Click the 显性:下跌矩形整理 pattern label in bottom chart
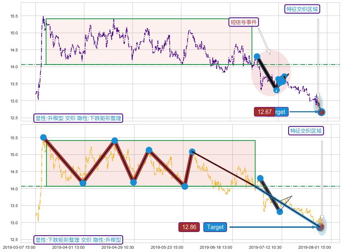 (78, 240)
